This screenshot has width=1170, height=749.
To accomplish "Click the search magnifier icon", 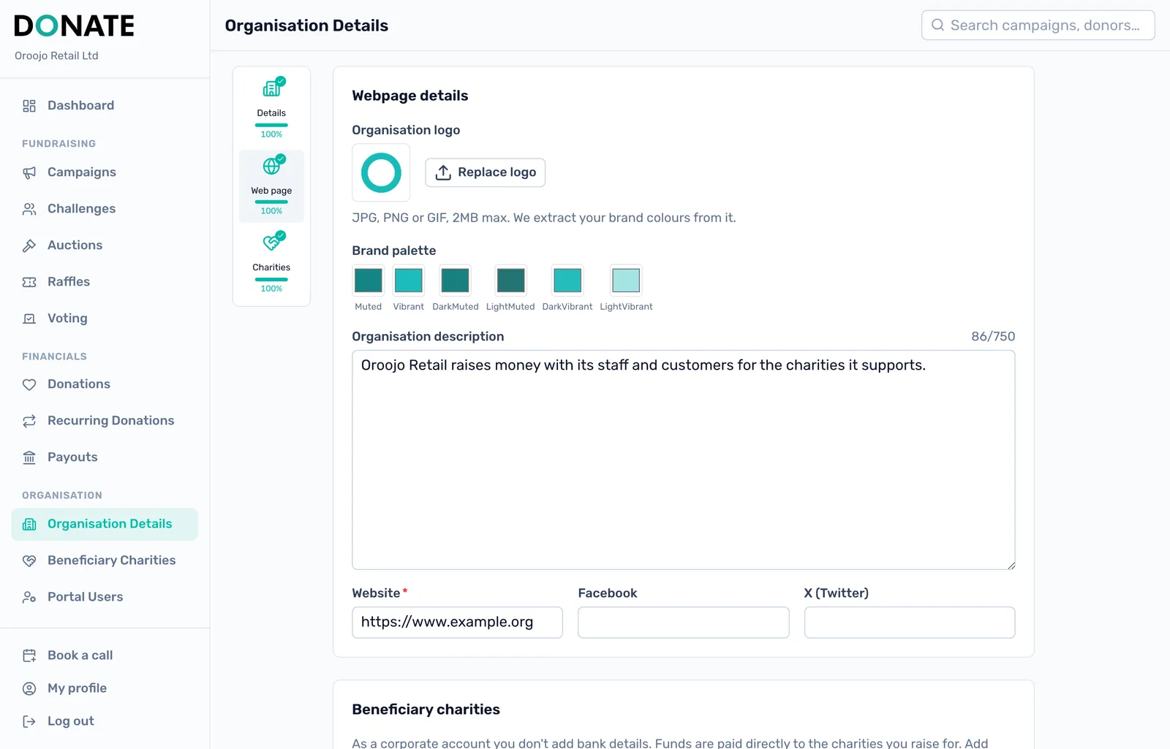I will 937,25.
